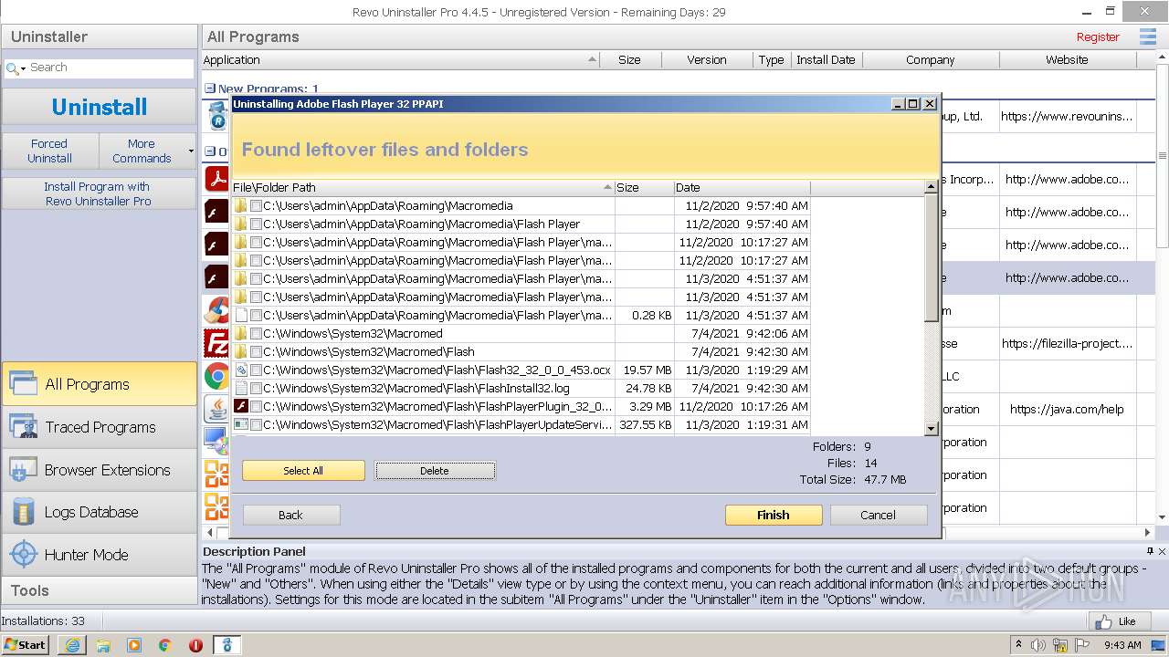Click the file icon beside FlashInstall32.log

pyautogui.click(x=241, y=388)
